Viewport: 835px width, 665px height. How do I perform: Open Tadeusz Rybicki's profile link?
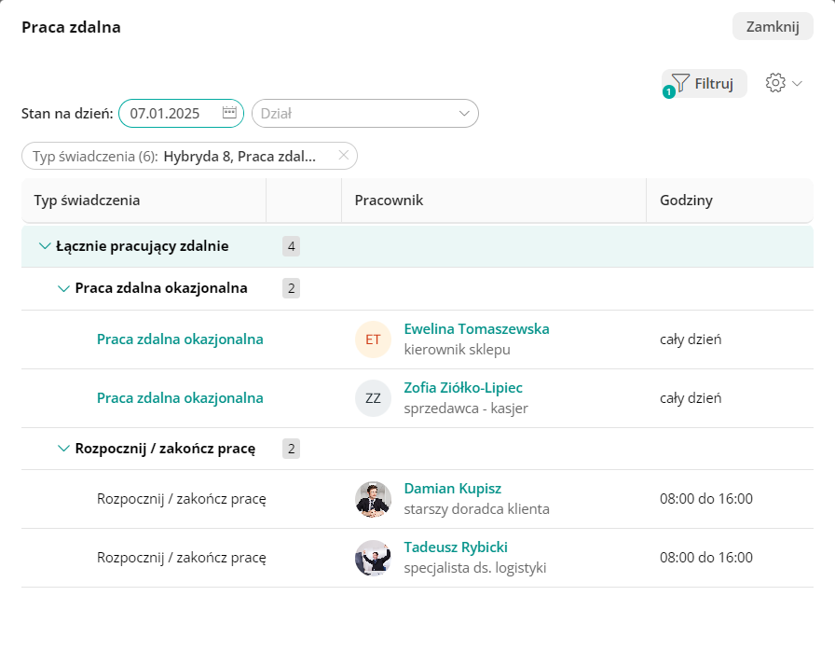pos(456,547)
